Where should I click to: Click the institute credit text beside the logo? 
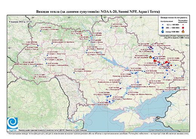click(x=52, y=130)
